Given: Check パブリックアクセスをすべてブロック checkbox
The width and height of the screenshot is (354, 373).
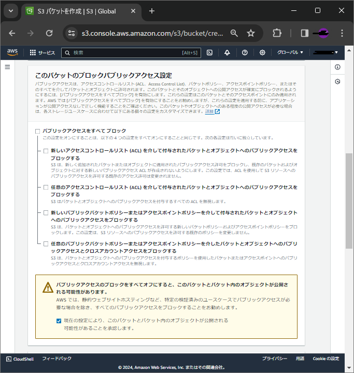Looking at the screenshot, I should coord(38,131).
